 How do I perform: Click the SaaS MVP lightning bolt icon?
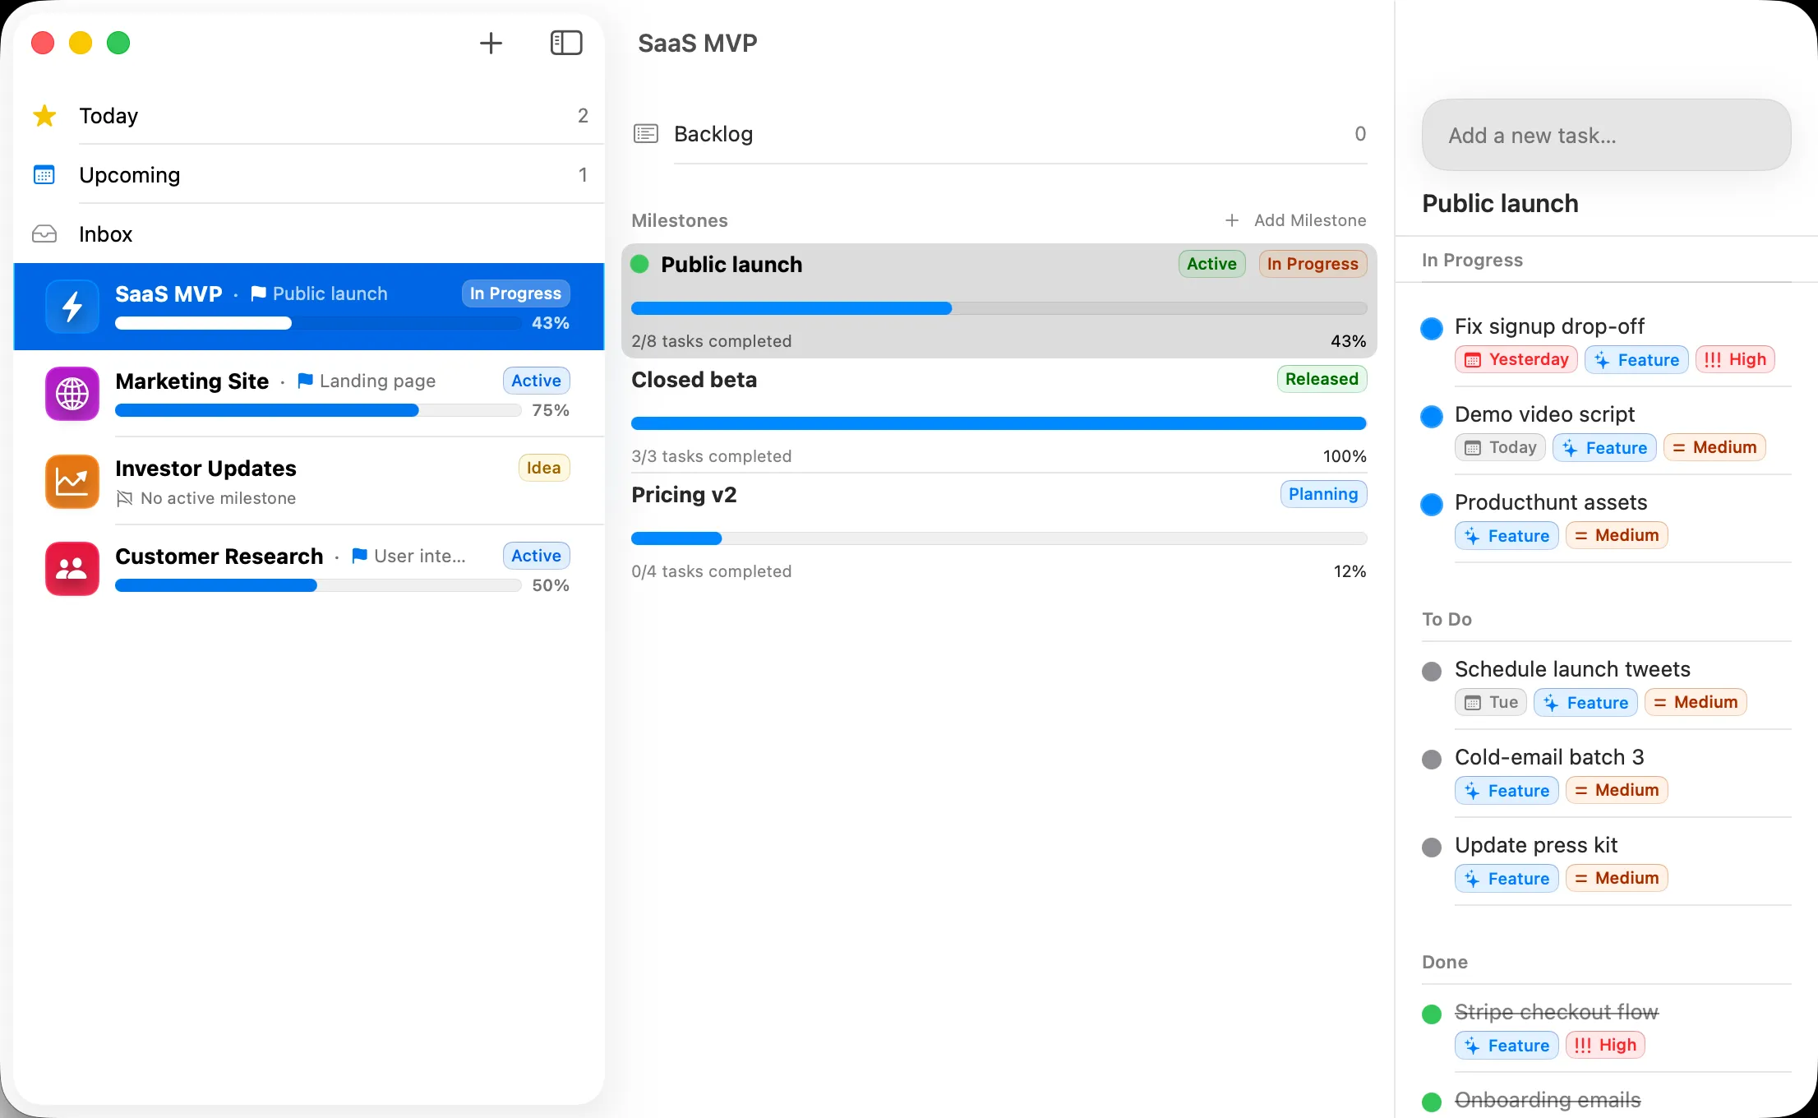[x=72, y=307]
